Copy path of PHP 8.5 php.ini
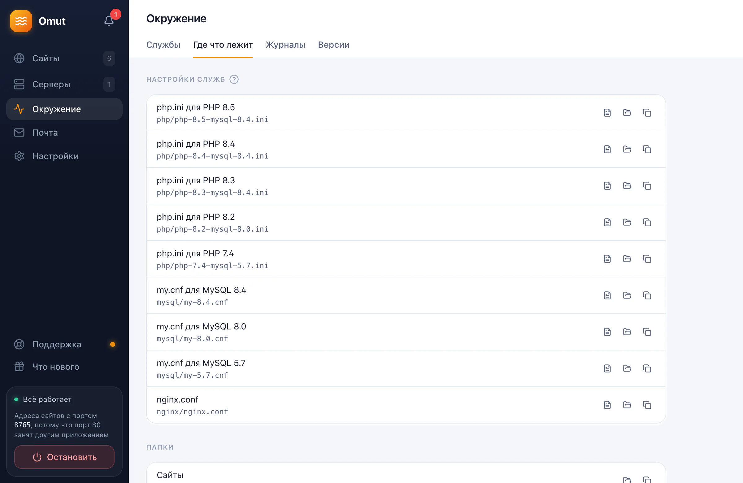The image size is (743, 483). (647, 113)
